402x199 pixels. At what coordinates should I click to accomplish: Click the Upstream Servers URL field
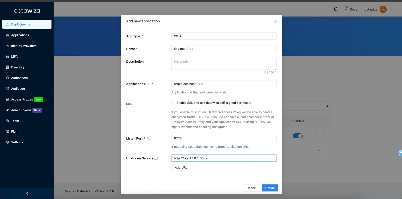(224, 158)
